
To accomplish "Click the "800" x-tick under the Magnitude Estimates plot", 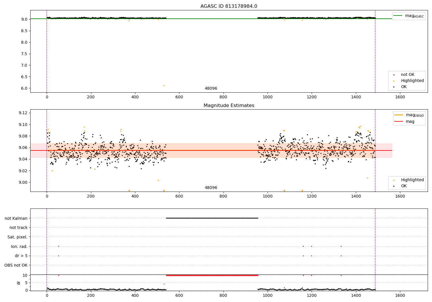I will pos(223,196).
